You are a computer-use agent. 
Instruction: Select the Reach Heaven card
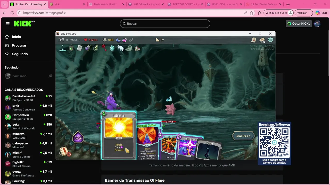[169, 147]
